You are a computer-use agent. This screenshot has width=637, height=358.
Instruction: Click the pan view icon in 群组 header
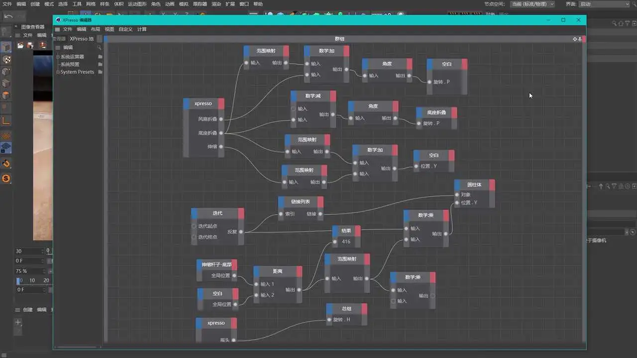(575, 39)
